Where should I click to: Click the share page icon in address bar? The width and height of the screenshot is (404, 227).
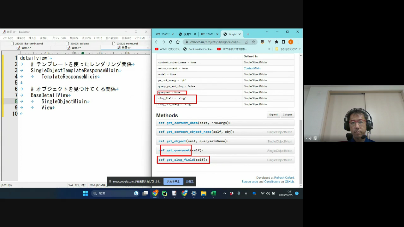pyautogui.click(x=247, y=42)
